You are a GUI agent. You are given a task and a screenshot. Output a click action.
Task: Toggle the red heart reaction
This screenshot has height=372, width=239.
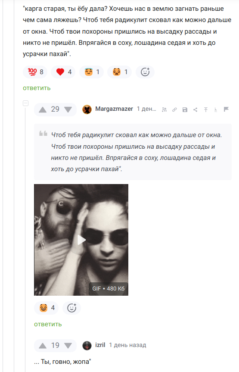[x=63, y=72]
